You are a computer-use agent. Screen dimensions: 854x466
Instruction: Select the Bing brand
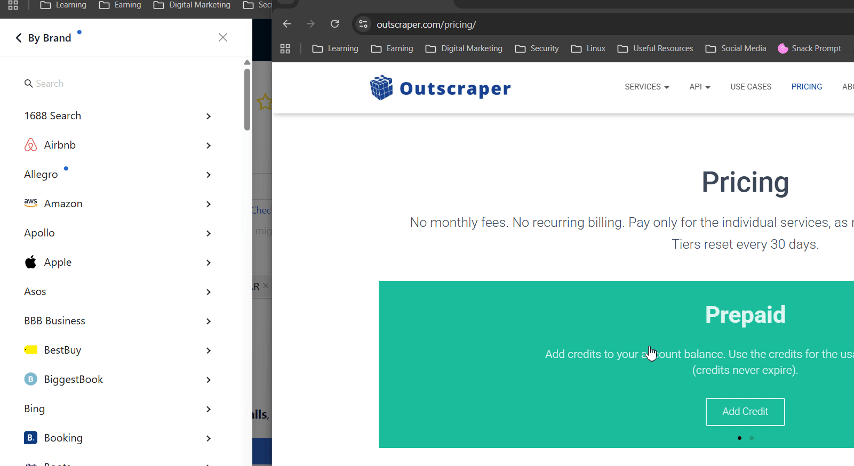[35, 409]
